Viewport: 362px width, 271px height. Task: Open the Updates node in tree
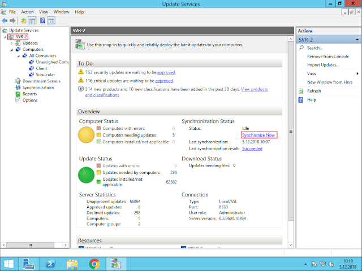tap(30, 43)
